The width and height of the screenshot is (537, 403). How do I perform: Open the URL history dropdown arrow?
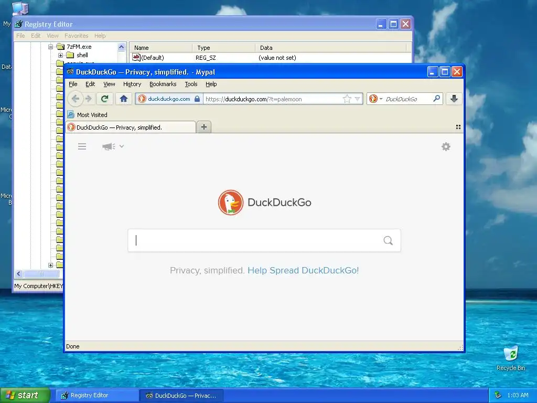pos(358,99)
